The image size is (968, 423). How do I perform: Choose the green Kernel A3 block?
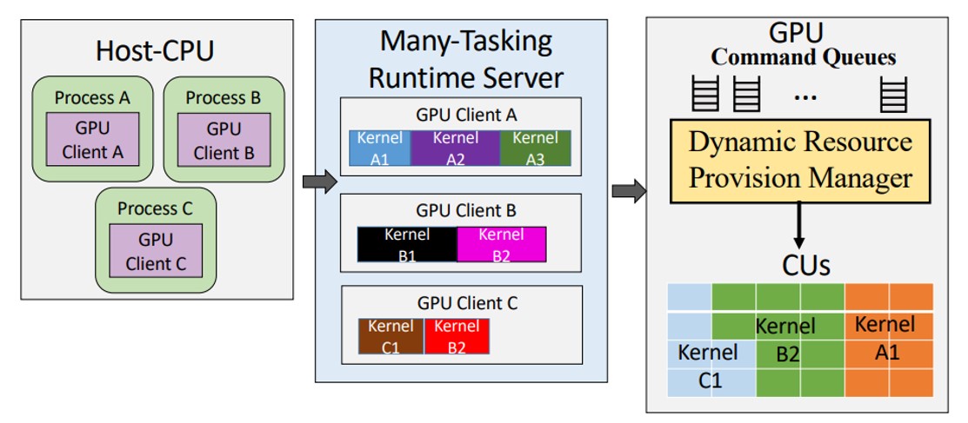[536, 148]
